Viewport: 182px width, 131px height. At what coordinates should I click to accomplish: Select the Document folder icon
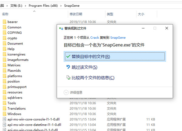(x=5, y=43)
